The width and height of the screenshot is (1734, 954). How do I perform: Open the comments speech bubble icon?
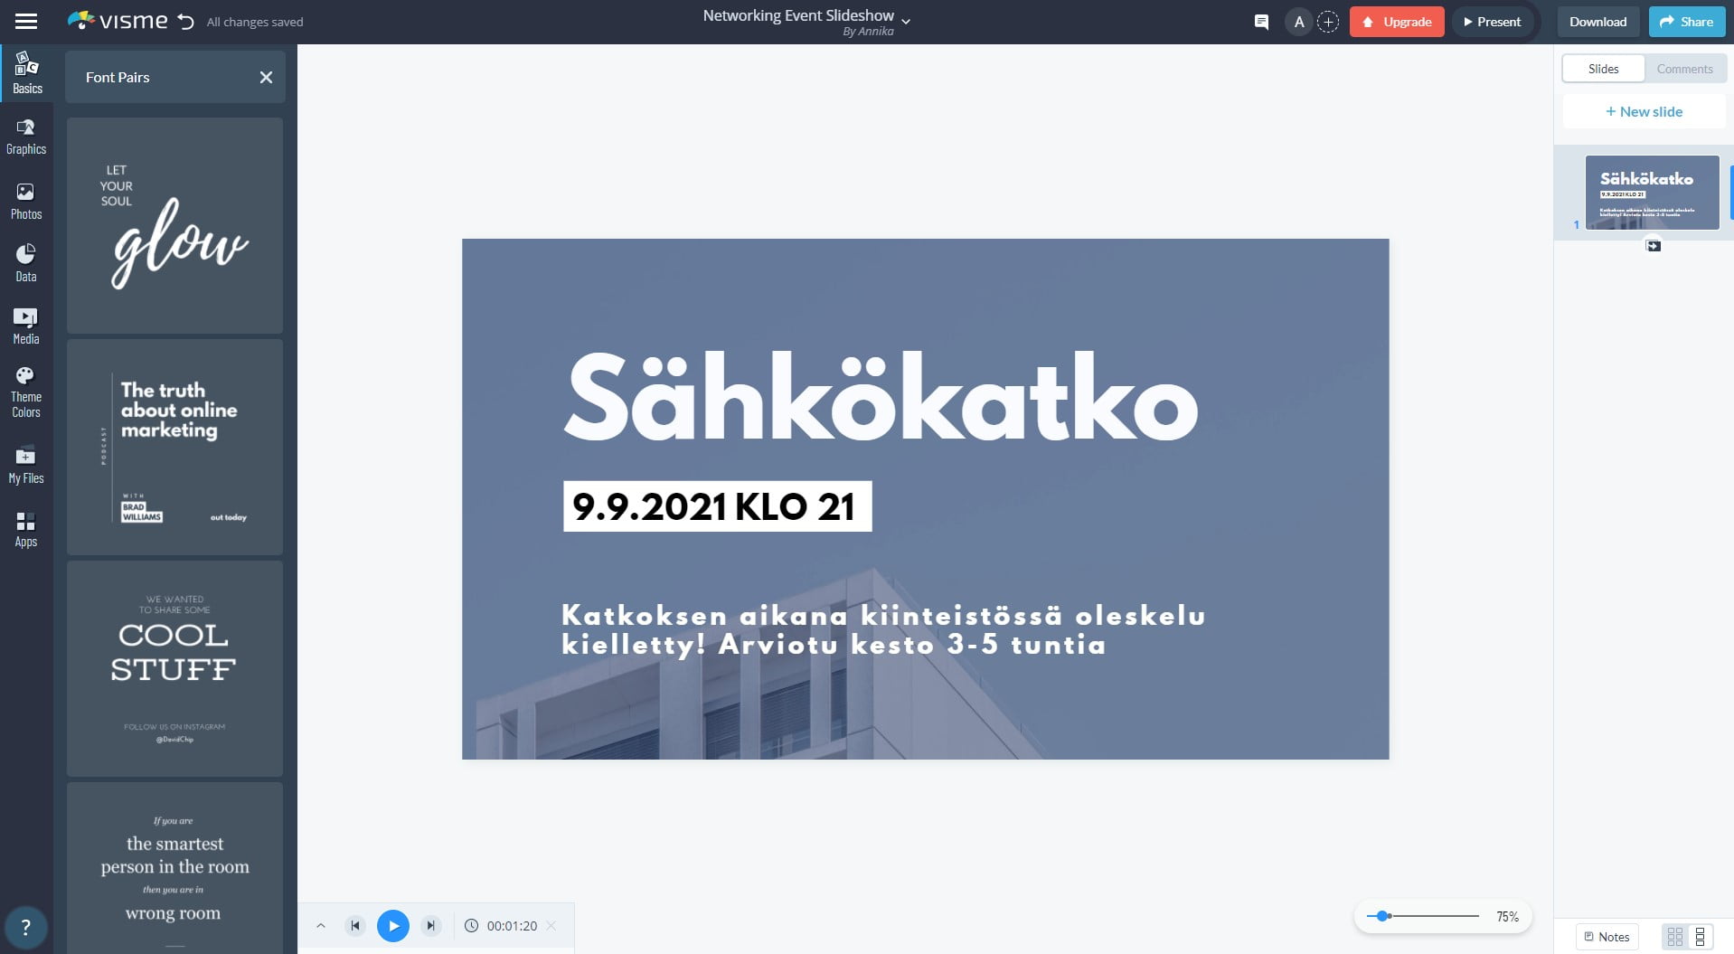point(1261,22)
